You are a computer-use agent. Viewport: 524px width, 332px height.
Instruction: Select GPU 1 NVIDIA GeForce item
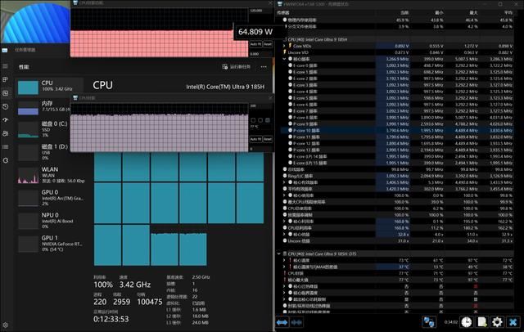pos(50,243)
